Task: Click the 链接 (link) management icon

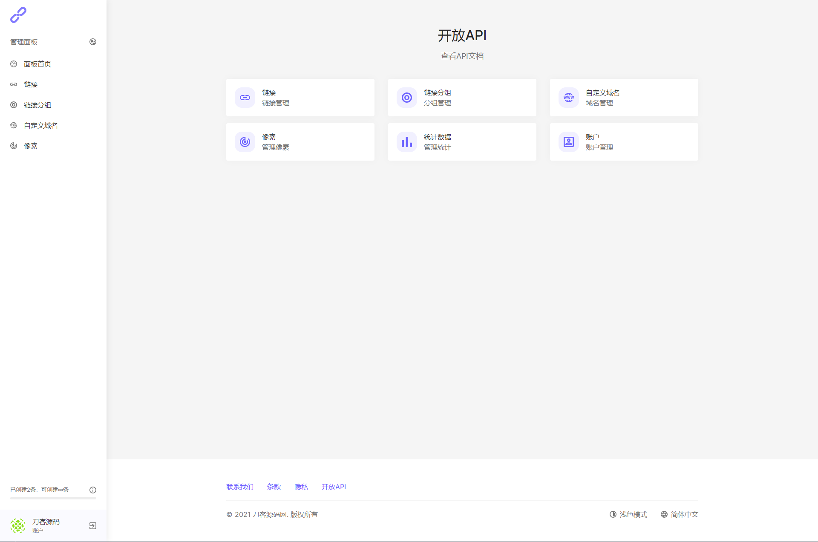Action: tap(244, 98)
